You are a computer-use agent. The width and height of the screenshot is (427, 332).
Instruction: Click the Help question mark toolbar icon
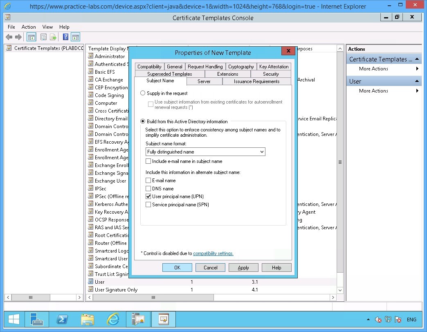point(65,37)
